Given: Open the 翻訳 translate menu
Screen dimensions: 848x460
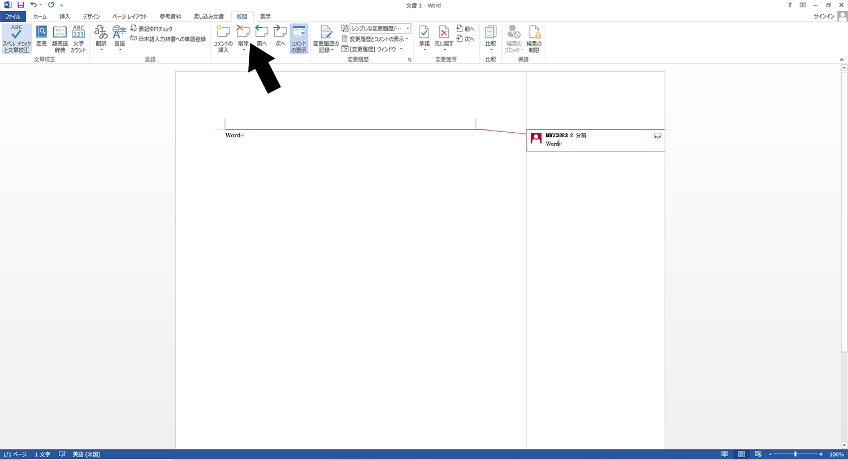Looking at the screenshot, I should (101, 39).
